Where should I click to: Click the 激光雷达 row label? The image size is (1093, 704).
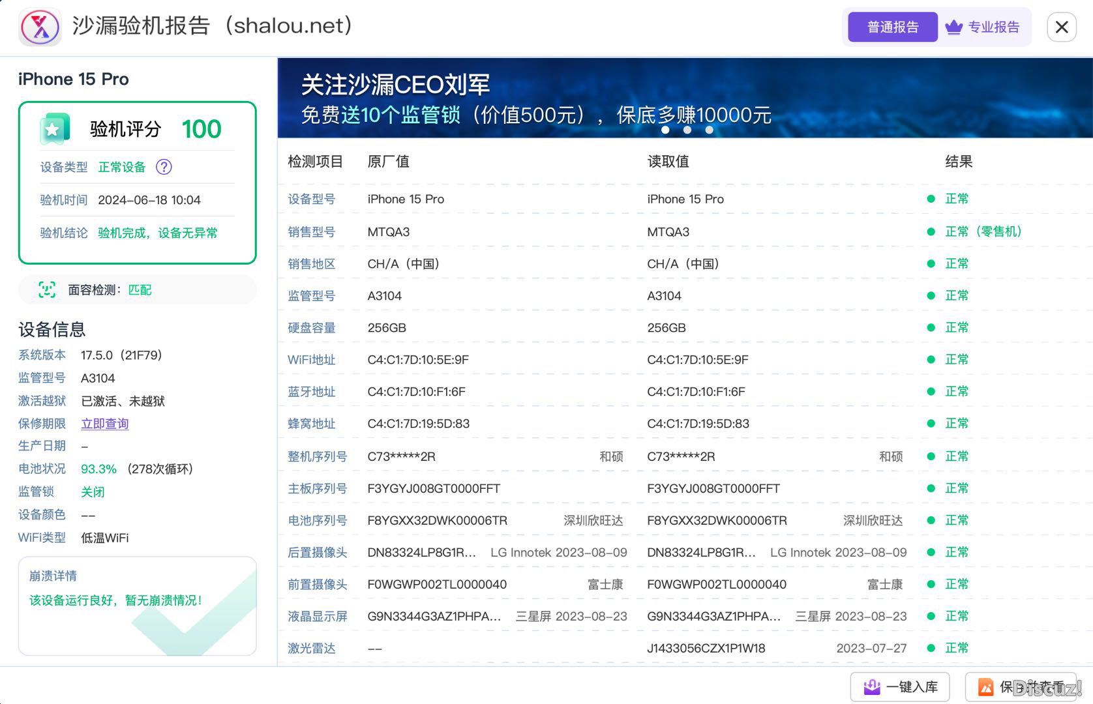(312, 649)
